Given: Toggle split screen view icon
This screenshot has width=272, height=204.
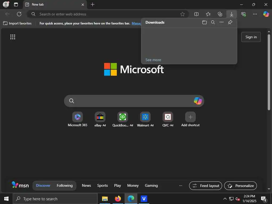Looking at the screenshot, I should (196, 14).
